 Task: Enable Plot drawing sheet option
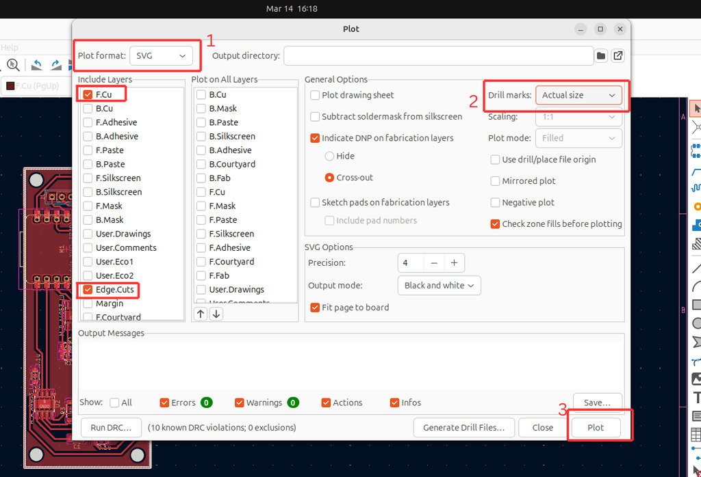[x=315, y=95]
